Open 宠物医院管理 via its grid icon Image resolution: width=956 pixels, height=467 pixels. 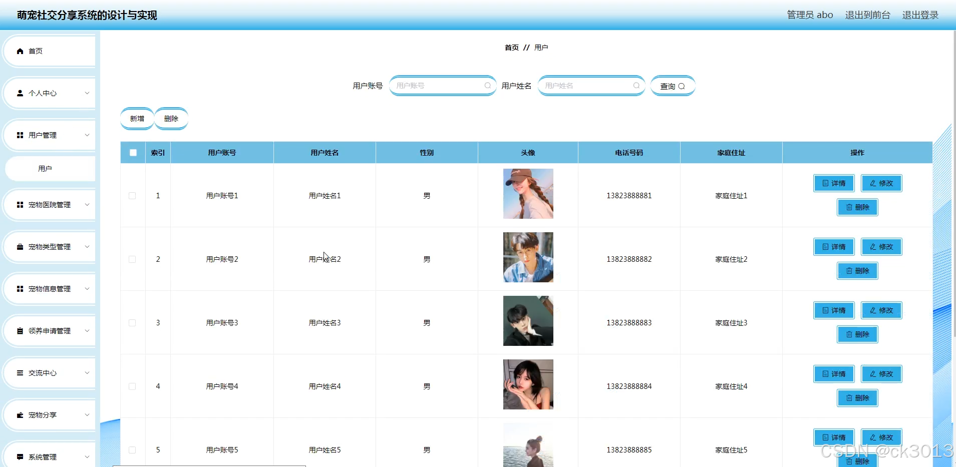coord(20,204)
